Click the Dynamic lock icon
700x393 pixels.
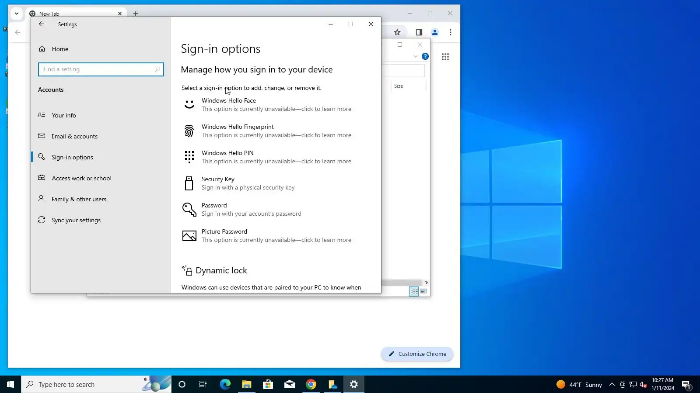point(187,271)
